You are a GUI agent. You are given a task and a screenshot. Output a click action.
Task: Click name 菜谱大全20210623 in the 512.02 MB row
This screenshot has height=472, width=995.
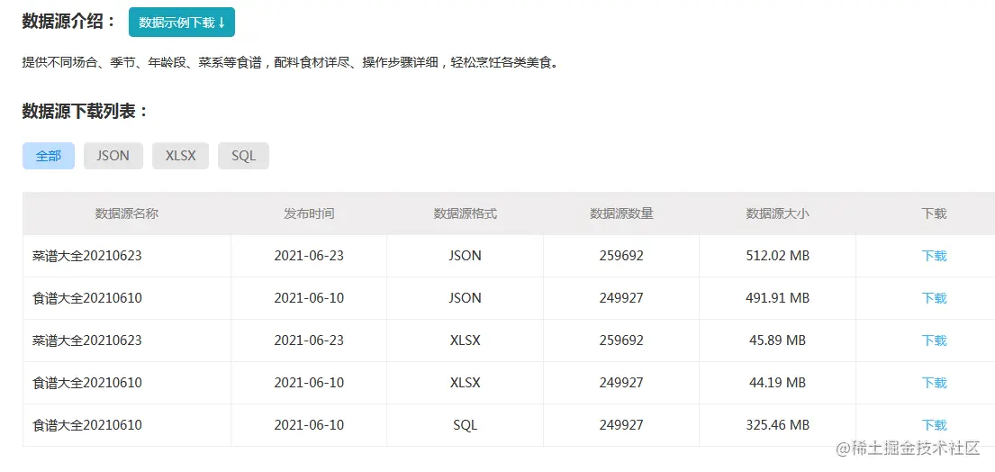(87, 256)
